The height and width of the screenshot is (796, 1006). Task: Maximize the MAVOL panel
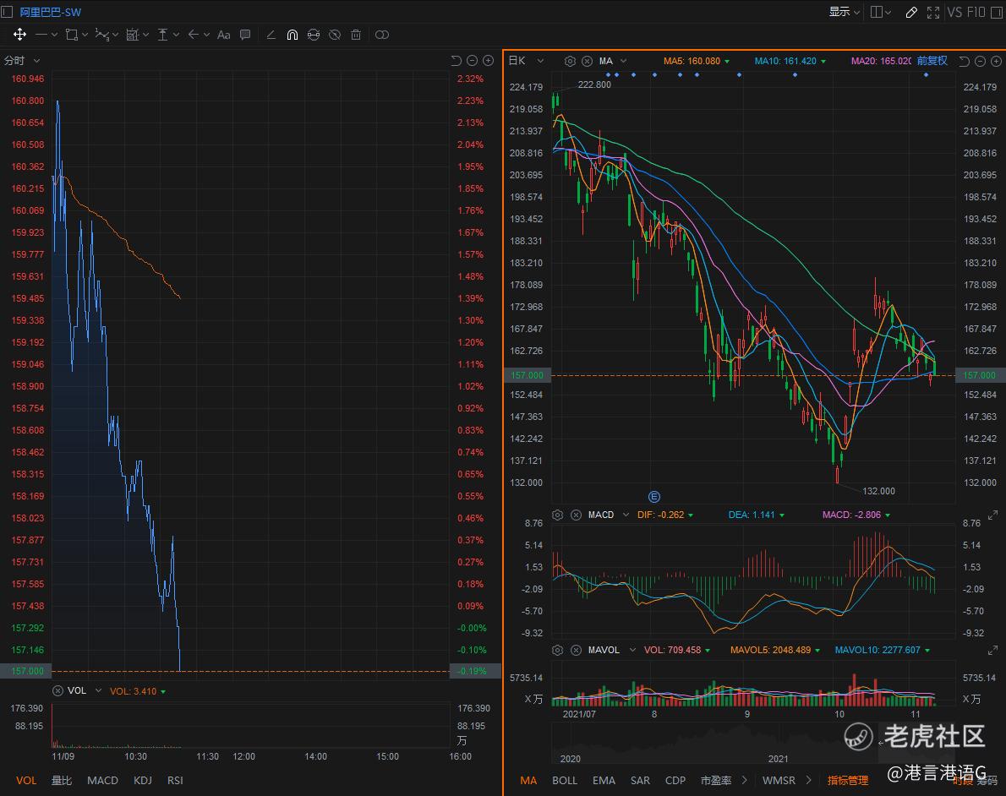pos(992,651)
